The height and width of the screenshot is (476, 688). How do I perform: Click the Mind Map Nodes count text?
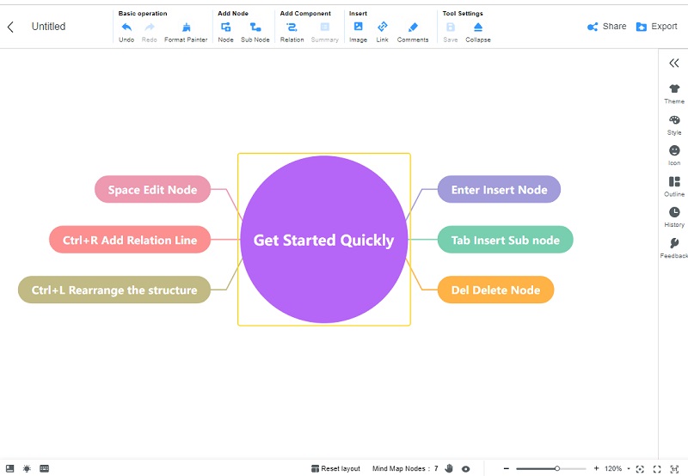click(405, 468)
